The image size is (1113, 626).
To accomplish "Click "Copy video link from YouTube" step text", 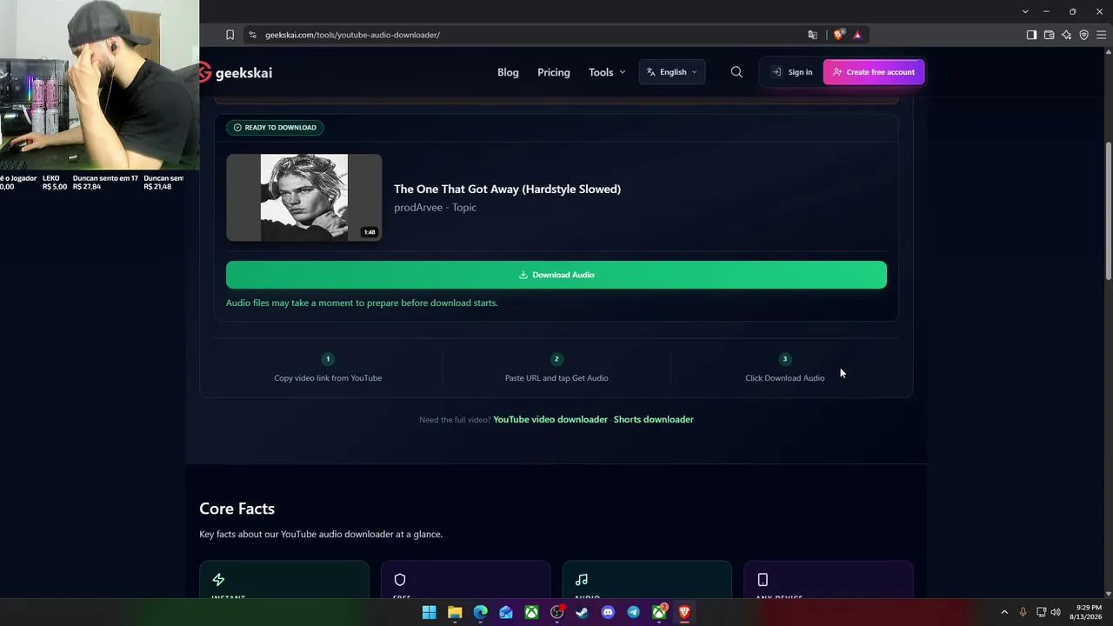I will [328, 378].
